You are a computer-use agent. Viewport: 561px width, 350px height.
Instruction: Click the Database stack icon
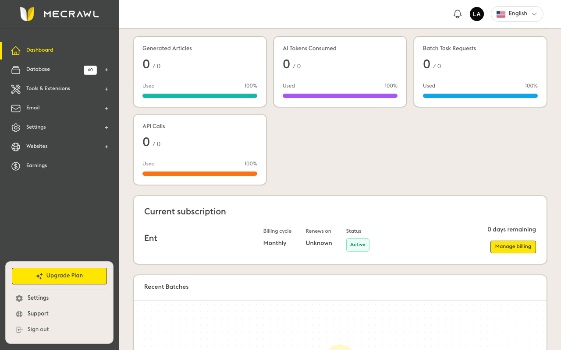click(16, 70)
